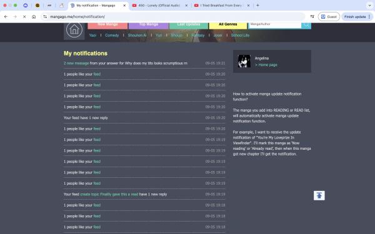Click the Manga/Author search field
The width and height of the screenshot is (375, 234).
click(x=275, y=25)
